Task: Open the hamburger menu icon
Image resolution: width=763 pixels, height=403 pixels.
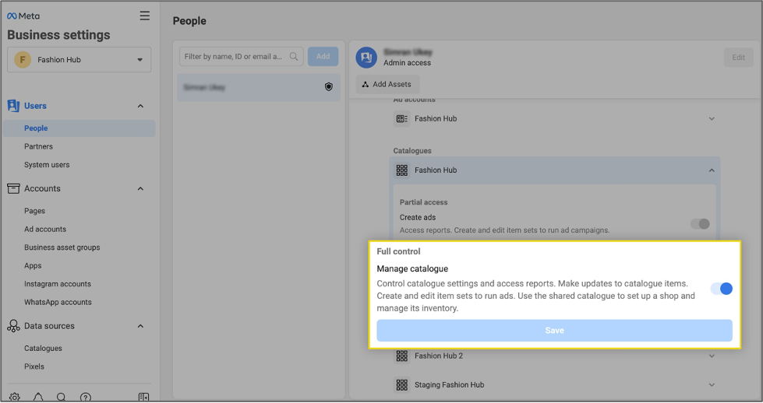Action: [144, 16]
